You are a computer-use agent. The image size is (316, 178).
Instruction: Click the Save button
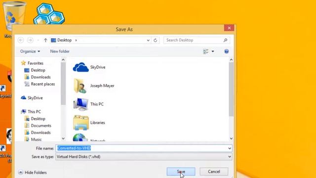click(x=181, y=172)
